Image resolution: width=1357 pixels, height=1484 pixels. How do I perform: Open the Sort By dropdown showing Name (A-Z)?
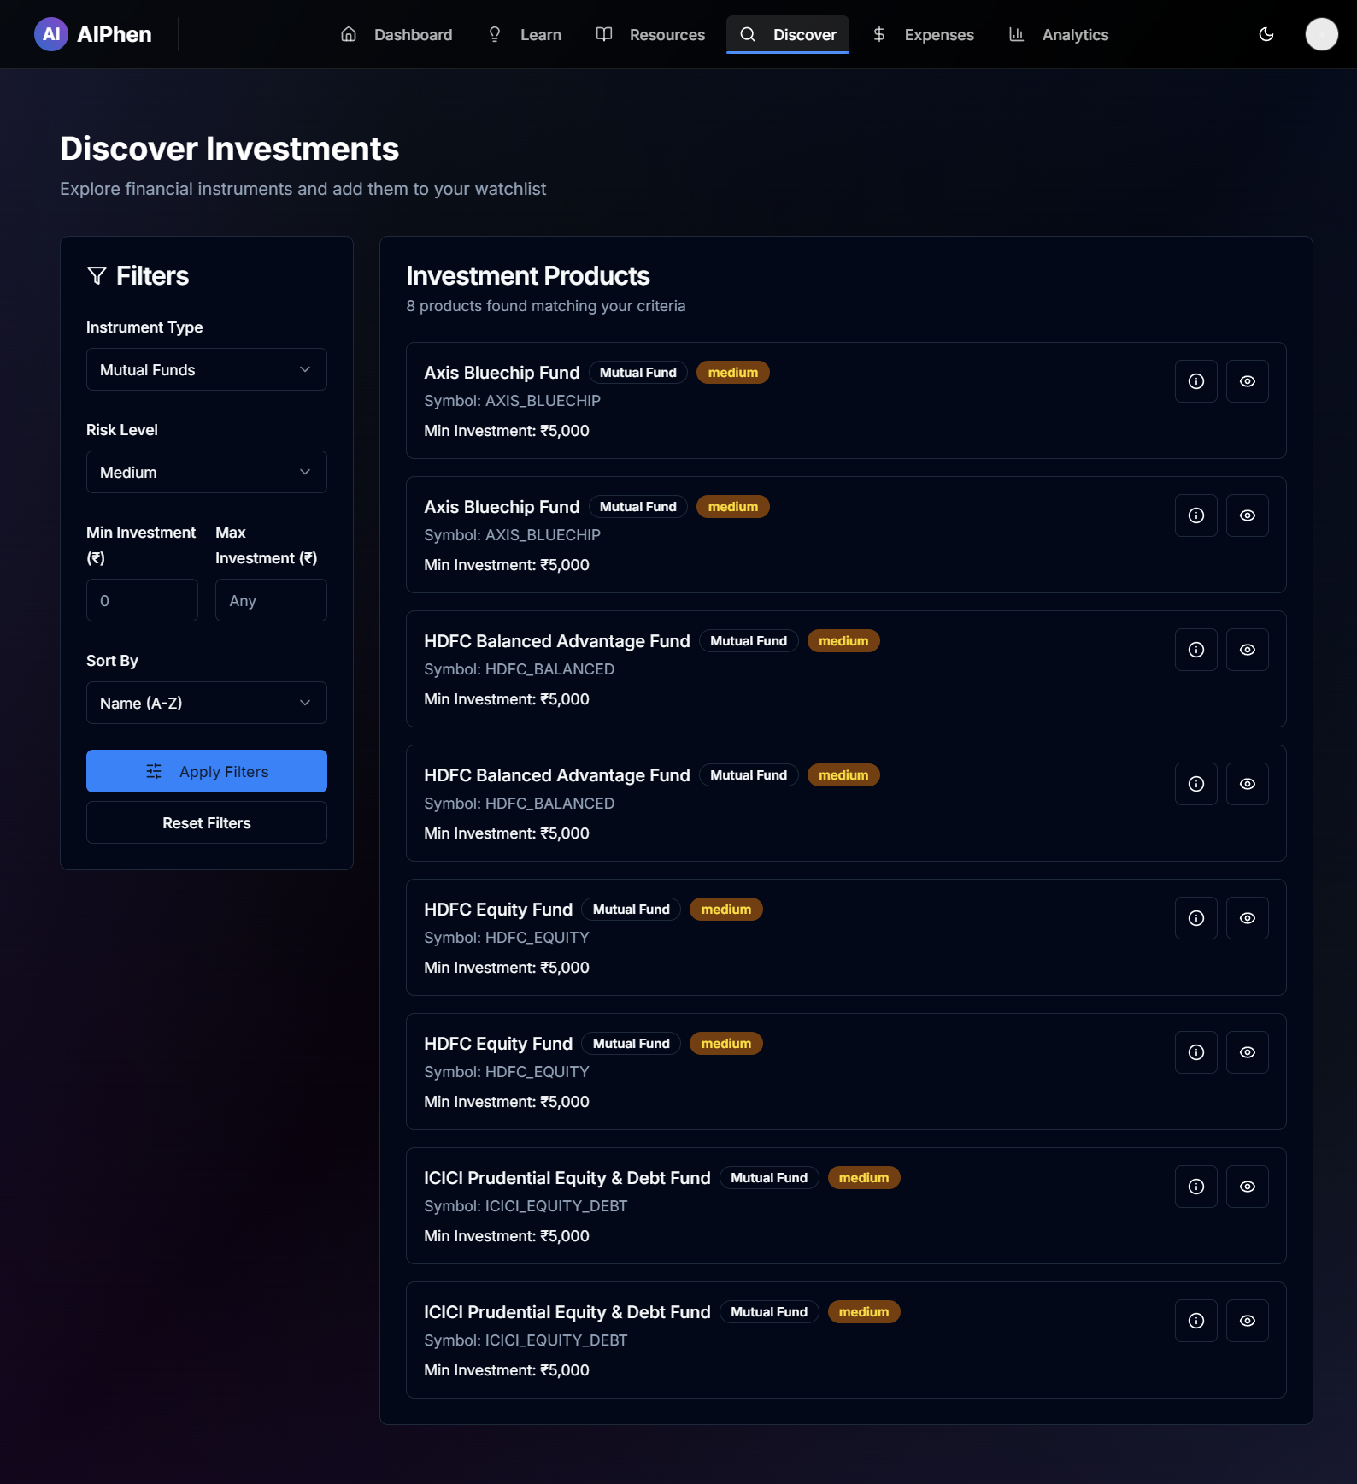tap(207, 703)
